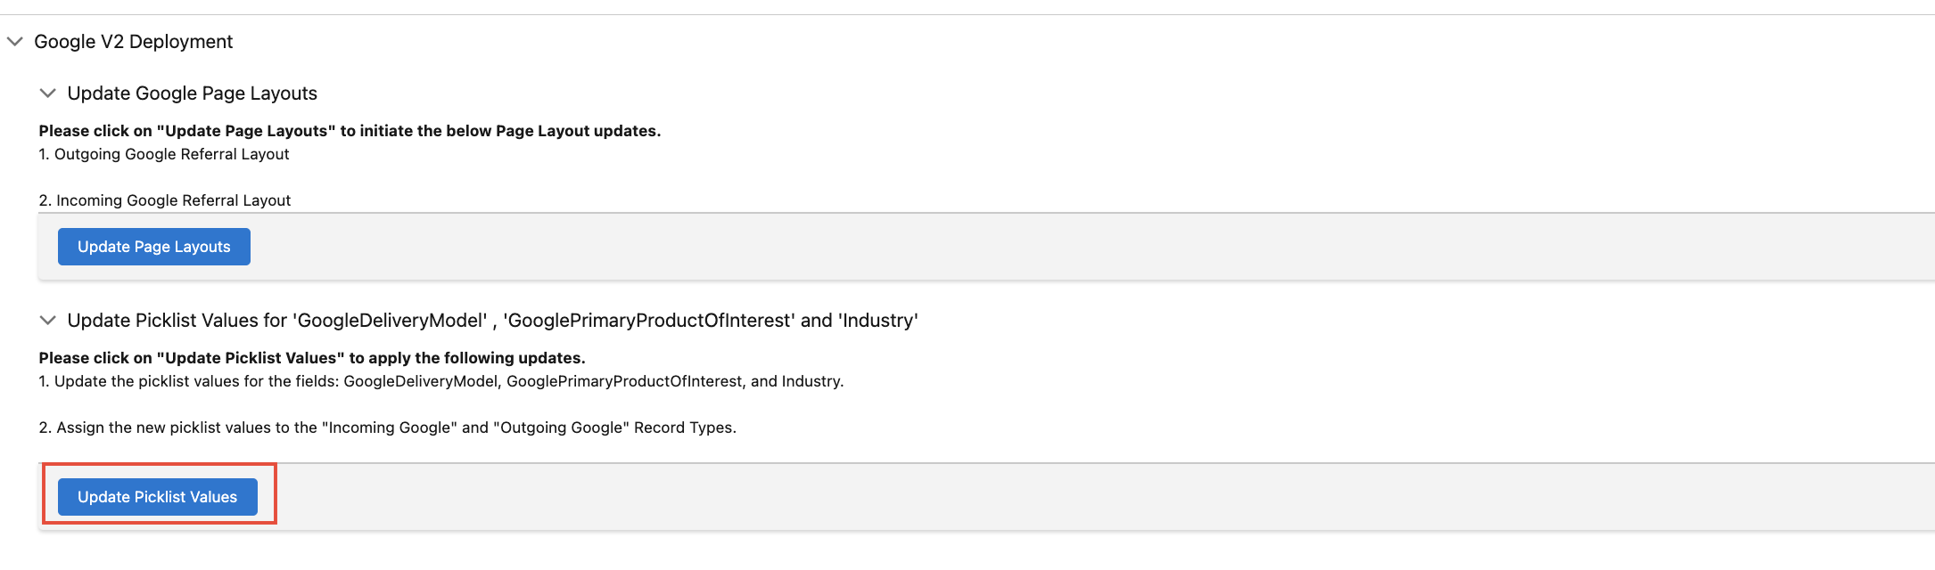
Task: Click the step 'Update the picklist values for the fields'
Action: click(441, 381)
